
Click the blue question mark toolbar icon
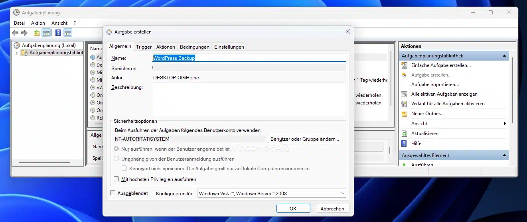coord(58,33)
